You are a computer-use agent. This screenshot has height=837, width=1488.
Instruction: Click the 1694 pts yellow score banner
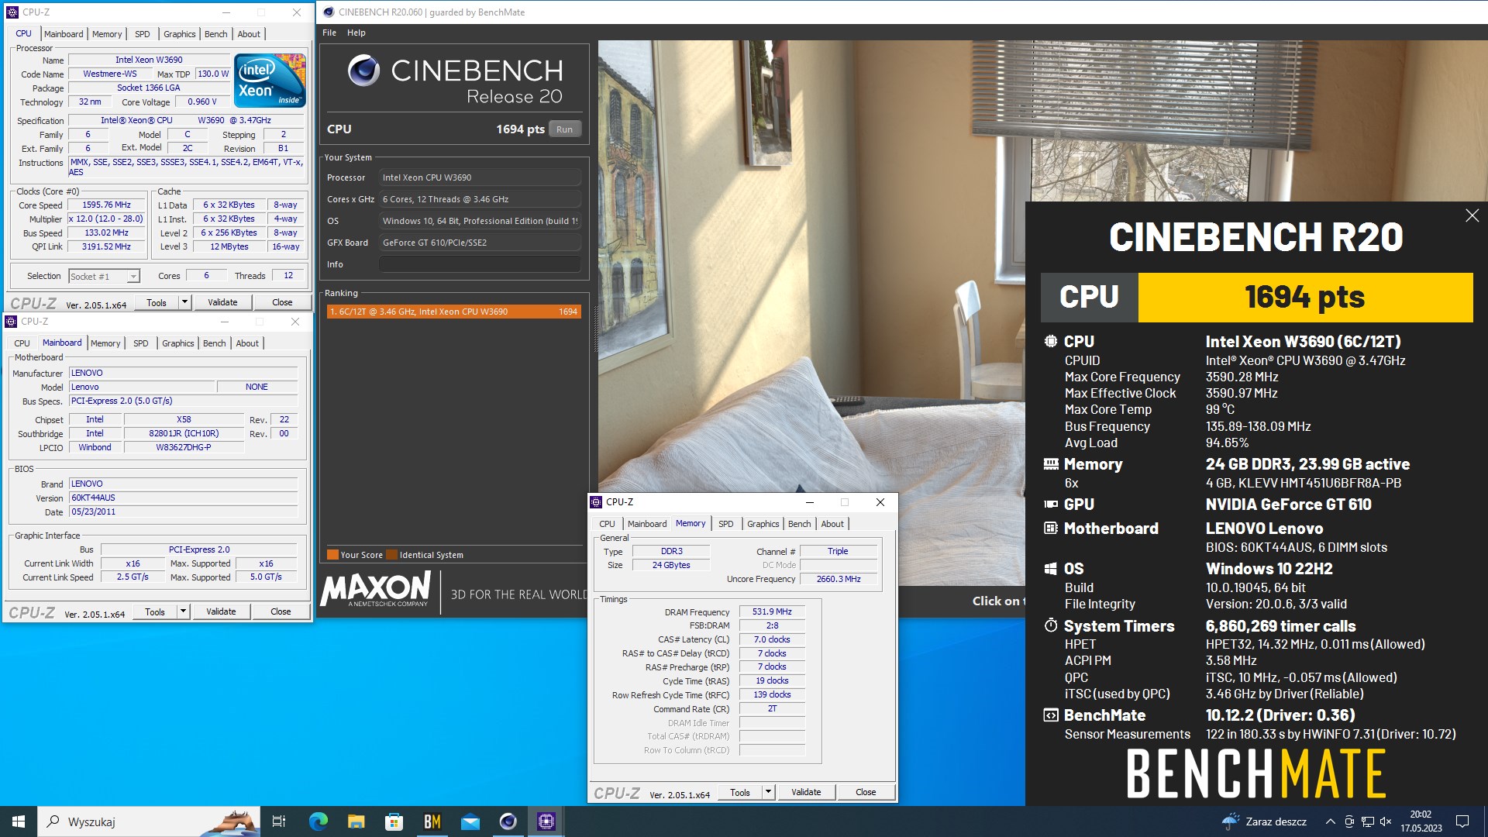[x=1305, y=297]
